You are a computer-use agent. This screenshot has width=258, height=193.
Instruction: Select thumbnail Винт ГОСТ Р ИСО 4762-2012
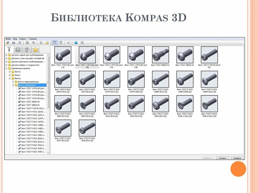tap(136, 104)
